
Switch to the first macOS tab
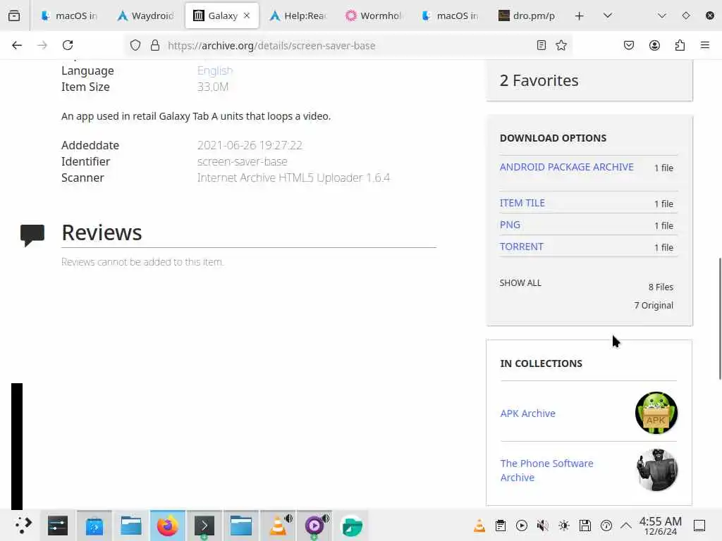tap(69, 15)
